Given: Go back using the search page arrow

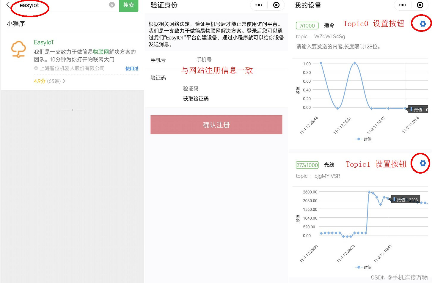Looking at the screenshot, I should 8,5.
